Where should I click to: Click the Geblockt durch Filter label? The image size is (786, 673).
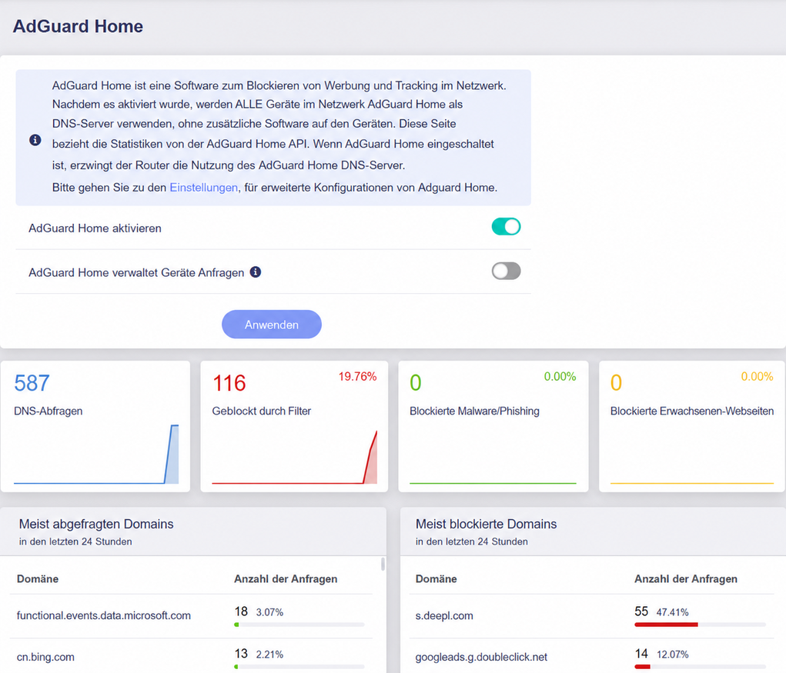tap(261, 411)
